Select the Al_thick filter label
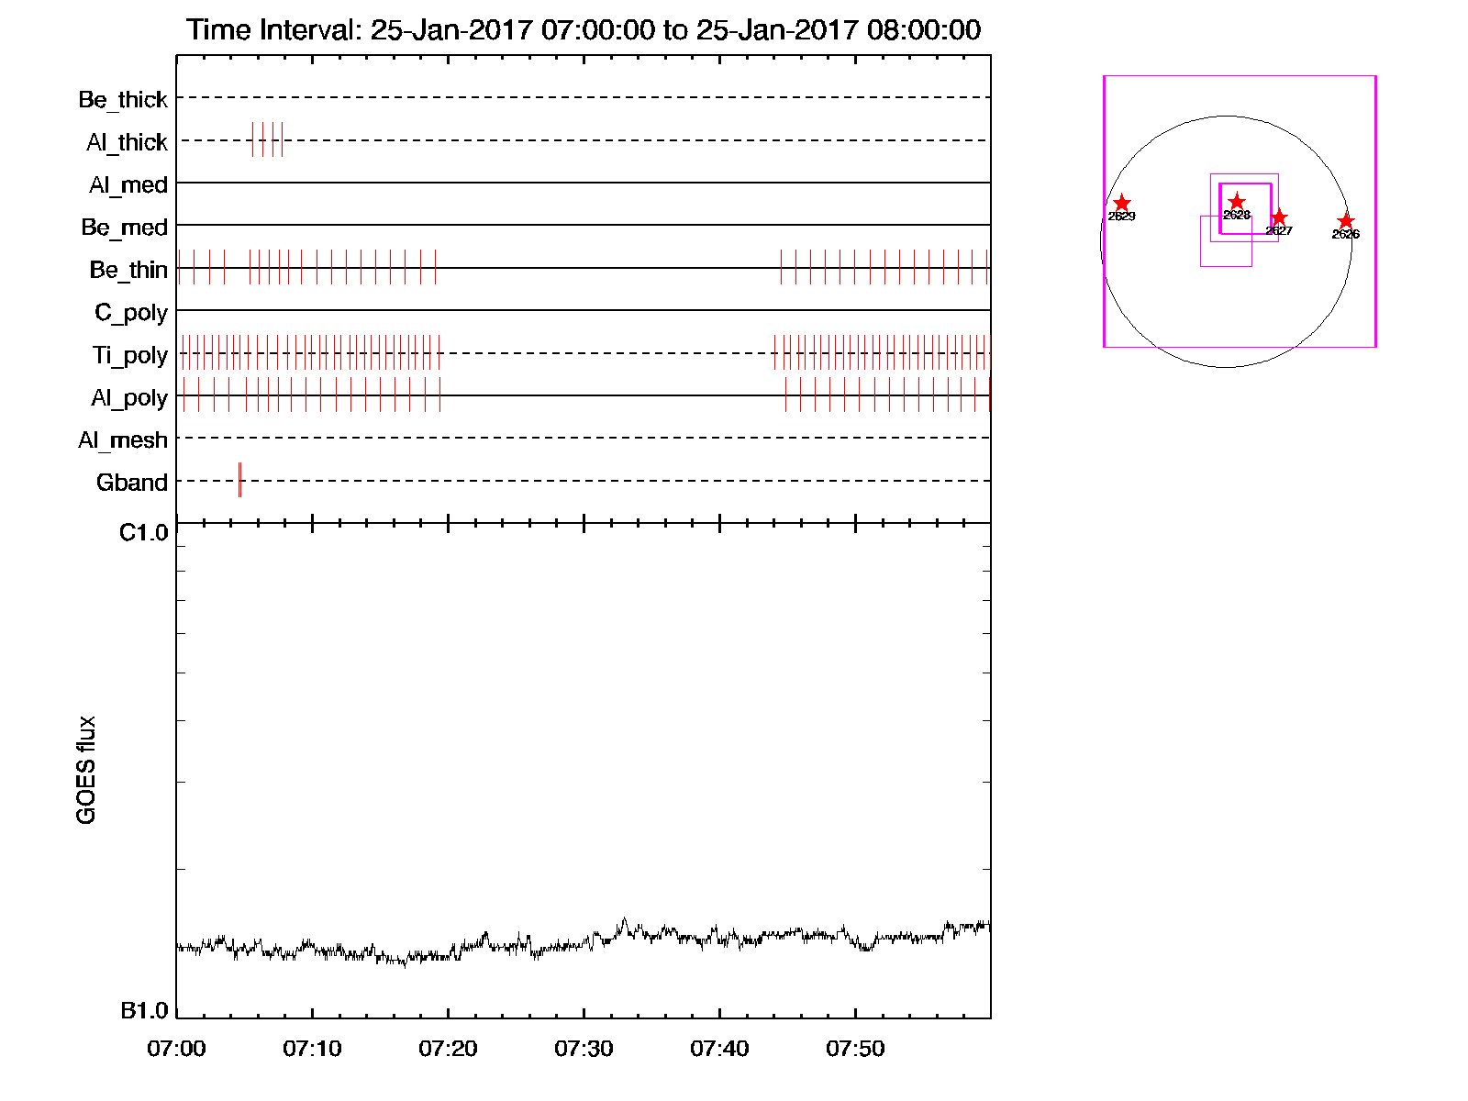Screen dimensions: 1468x1101 coord(127,142)
